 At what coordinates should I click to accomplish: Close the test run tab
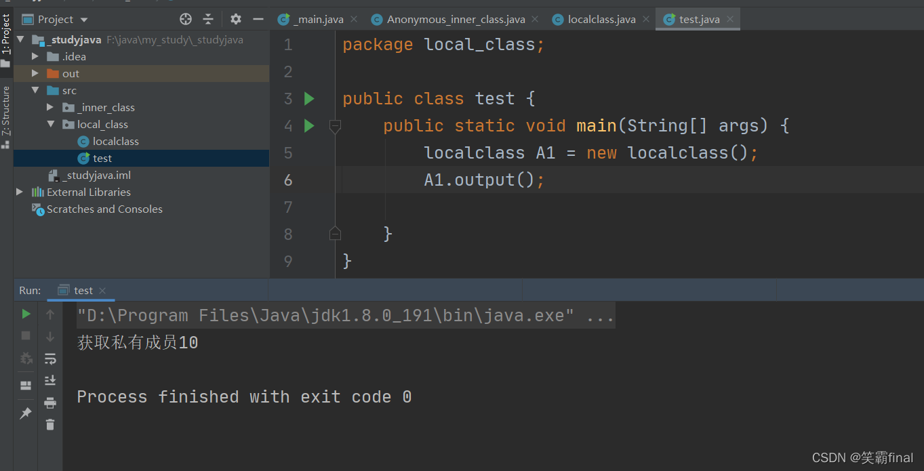point(102,291)
